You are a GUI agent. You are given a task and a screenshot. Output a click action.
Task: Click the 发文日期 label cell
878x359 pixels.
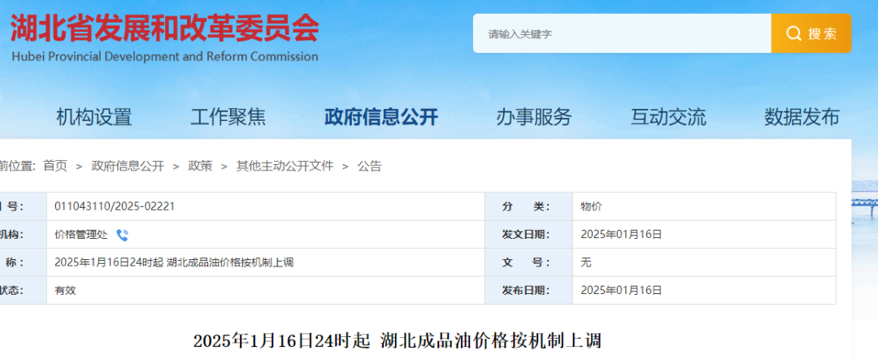click(528, 234)
